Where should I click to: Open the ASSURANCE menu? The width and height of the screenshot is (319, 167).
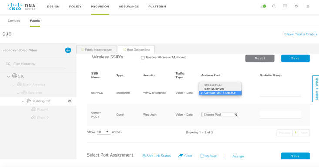pyautogui.click(x=129, y=7)
